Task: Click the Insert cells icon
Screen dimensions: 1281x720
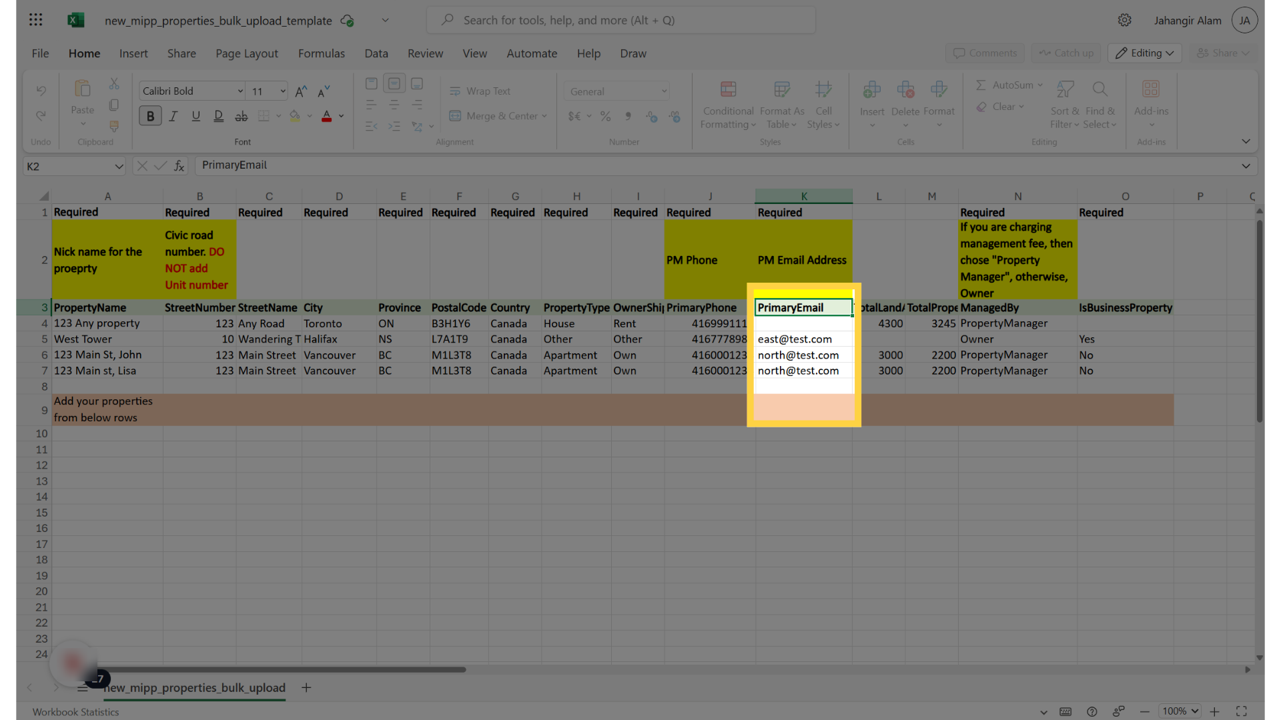Action: 872,89
